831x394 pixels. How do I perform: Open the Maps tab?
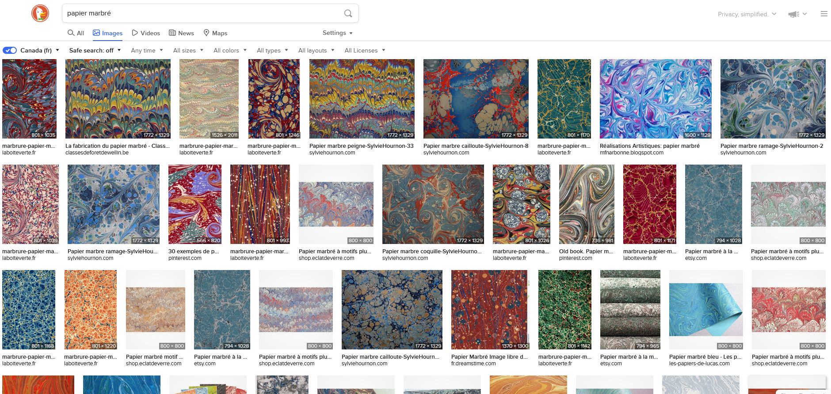point(215,33)
